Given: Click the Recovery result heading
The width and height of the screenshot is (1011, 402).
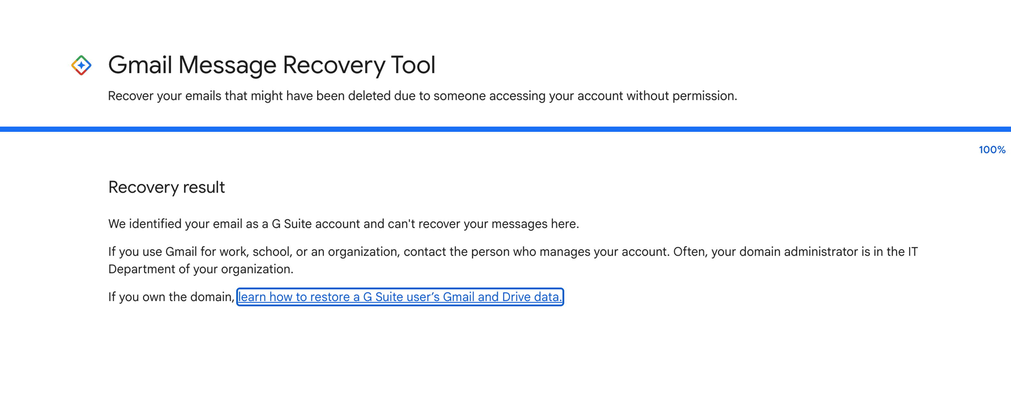Looking at the screenshot, I should point(167,187).
